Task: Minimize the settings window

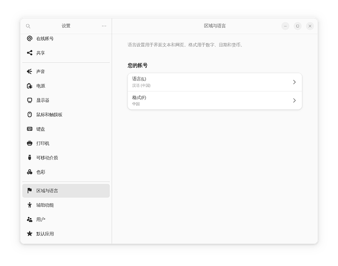Action: [x=285, y=26]
